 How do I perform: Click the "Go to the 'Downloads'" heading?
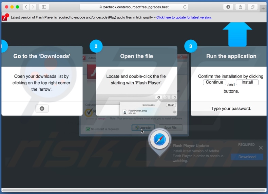tap(42, 56)
